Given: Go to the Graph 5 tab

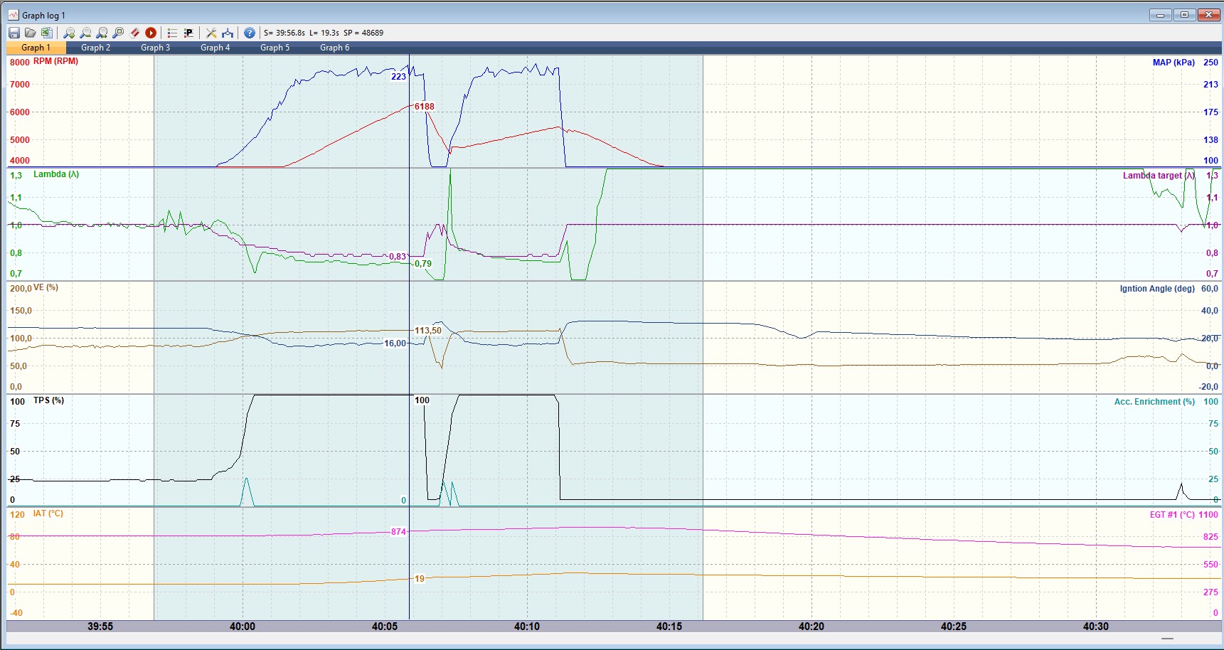Looking at the screenshot, I should (275, 48).
